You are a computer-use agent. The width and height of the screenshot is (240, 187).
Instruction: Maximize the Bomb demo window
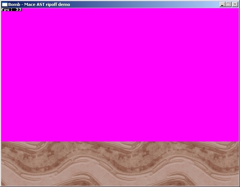tap(228, 4)
